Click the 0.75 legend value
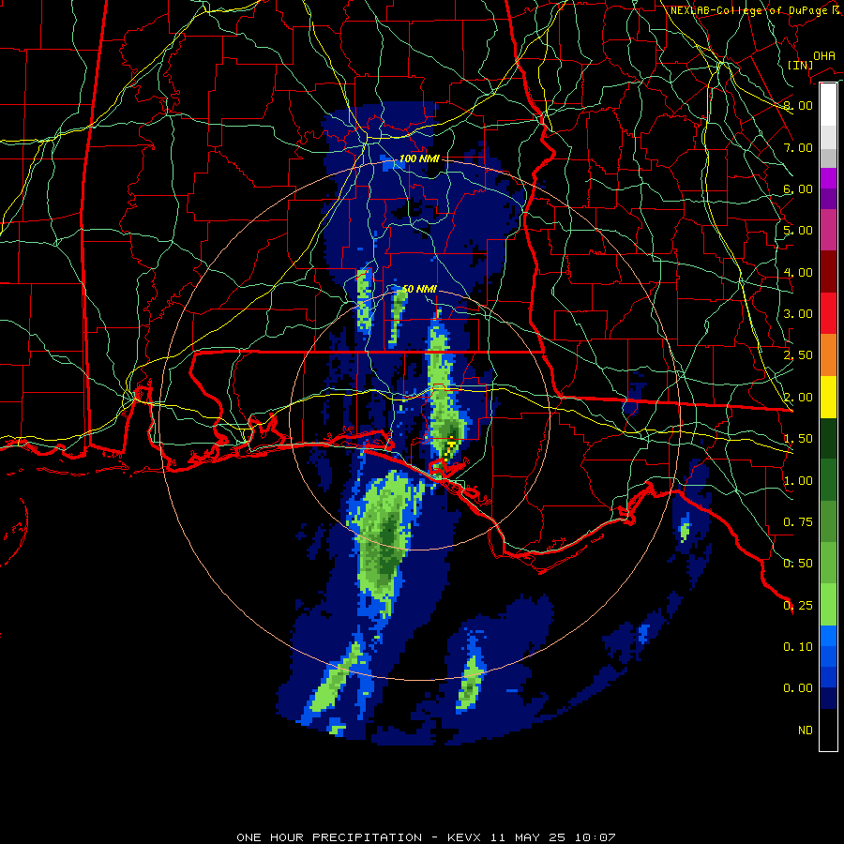The image size is (844, 844). click(x=798, y=522)
